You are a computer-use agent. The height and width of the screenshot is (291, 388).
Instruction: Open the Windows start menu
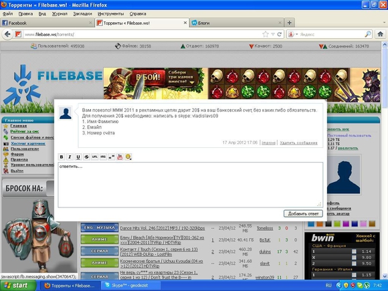(x=18, y=285)
